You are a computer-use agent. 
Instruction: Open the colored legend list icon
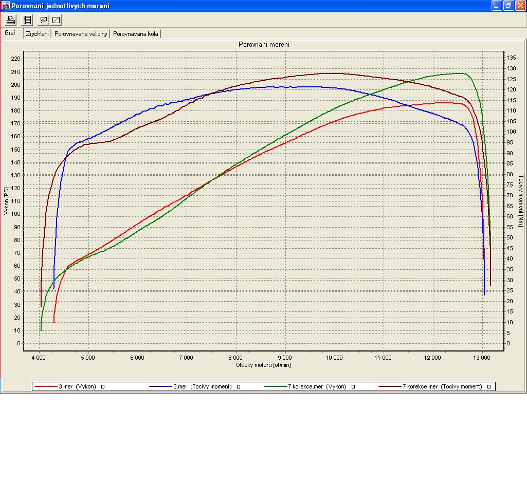point(27,20)
